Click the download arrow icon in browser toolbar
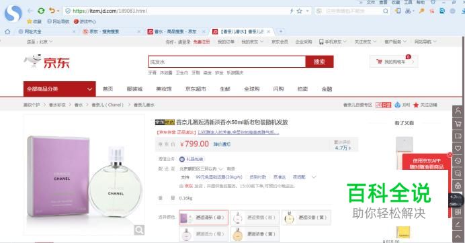The height and width of the screenshot is (243, 465). pyautogui.click(x=463, y=11)
